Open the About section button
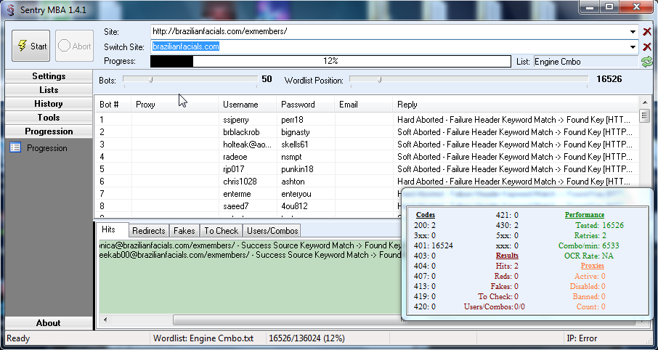The height and width of the screenshot is (350, 658). (49, 323)
